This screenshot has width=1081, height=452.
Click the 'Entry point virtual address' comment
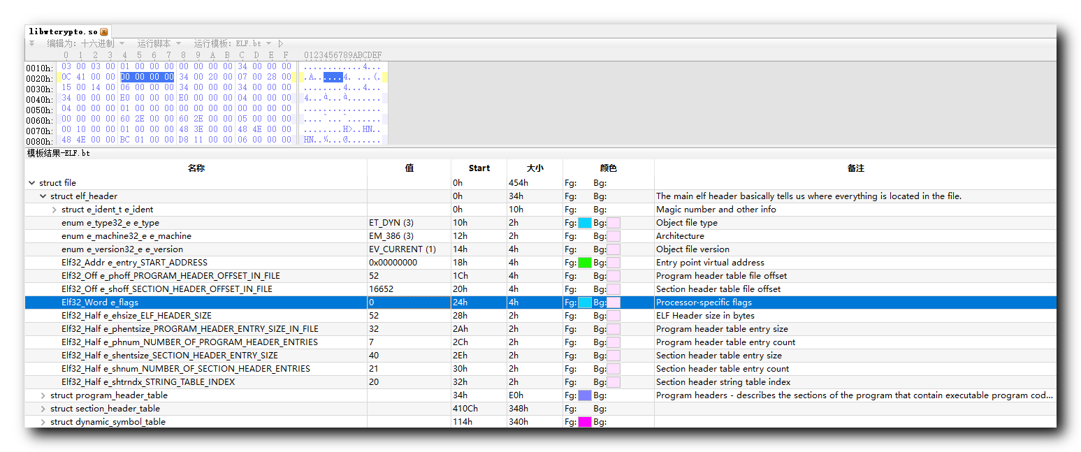point(710,263)
